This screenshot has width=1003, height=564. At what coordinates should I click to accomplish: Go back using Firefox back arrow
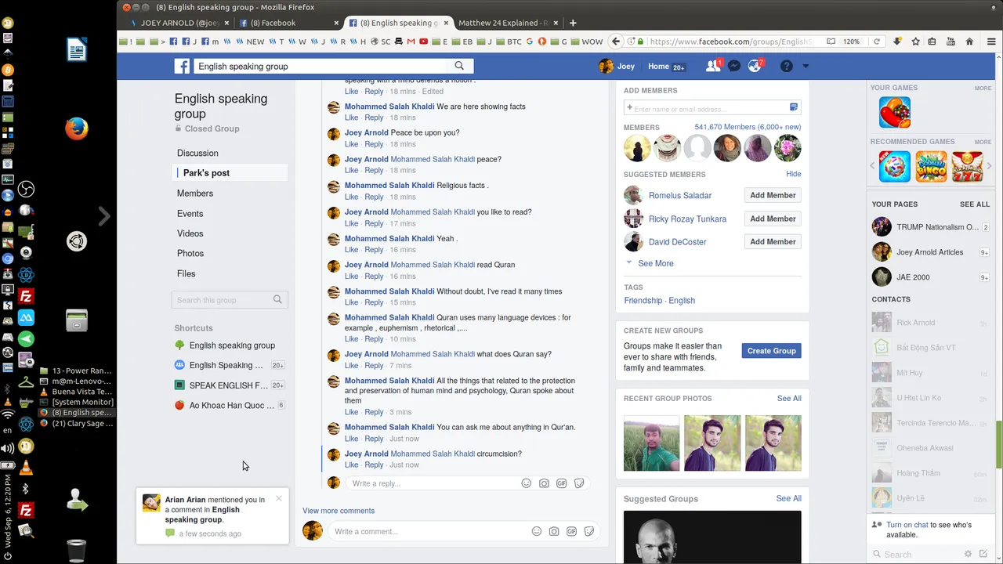(x=616, y=42)
